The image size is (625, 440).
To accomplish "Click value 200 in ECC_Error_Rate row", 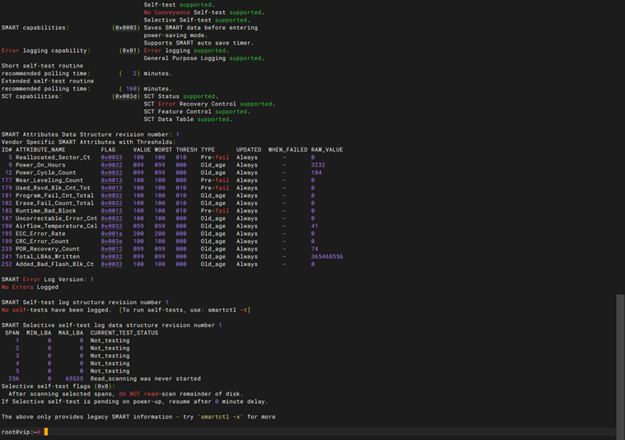I will click(x=138, y=234).
